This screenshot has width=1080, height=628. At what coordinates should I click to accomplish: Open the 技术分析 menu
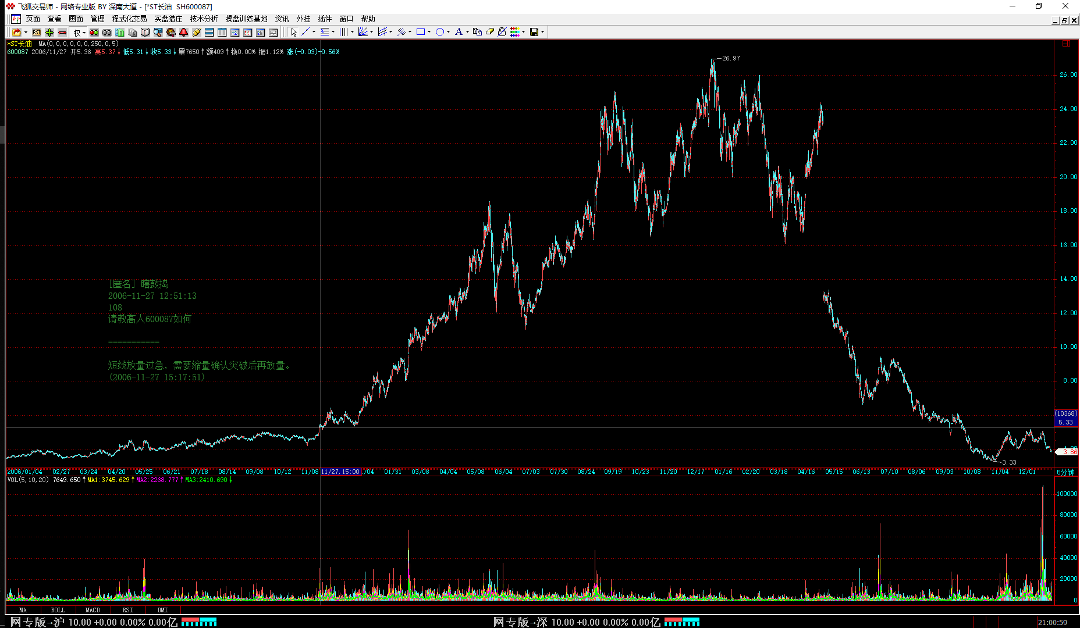point(204,19)
